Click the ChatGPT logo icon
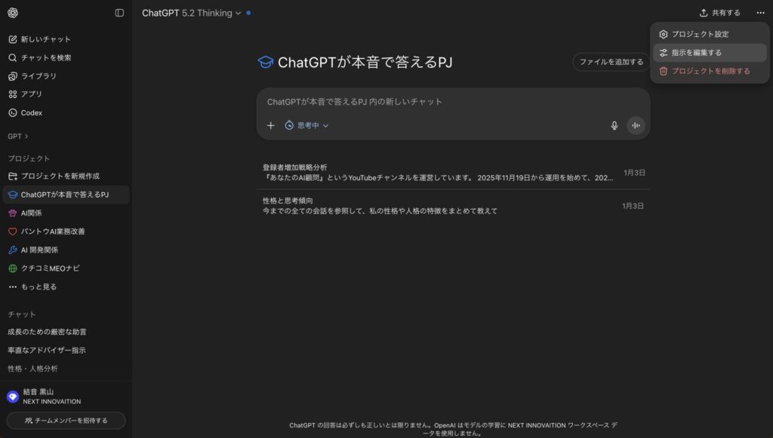The image size is (773, 438). coord(13,13)
